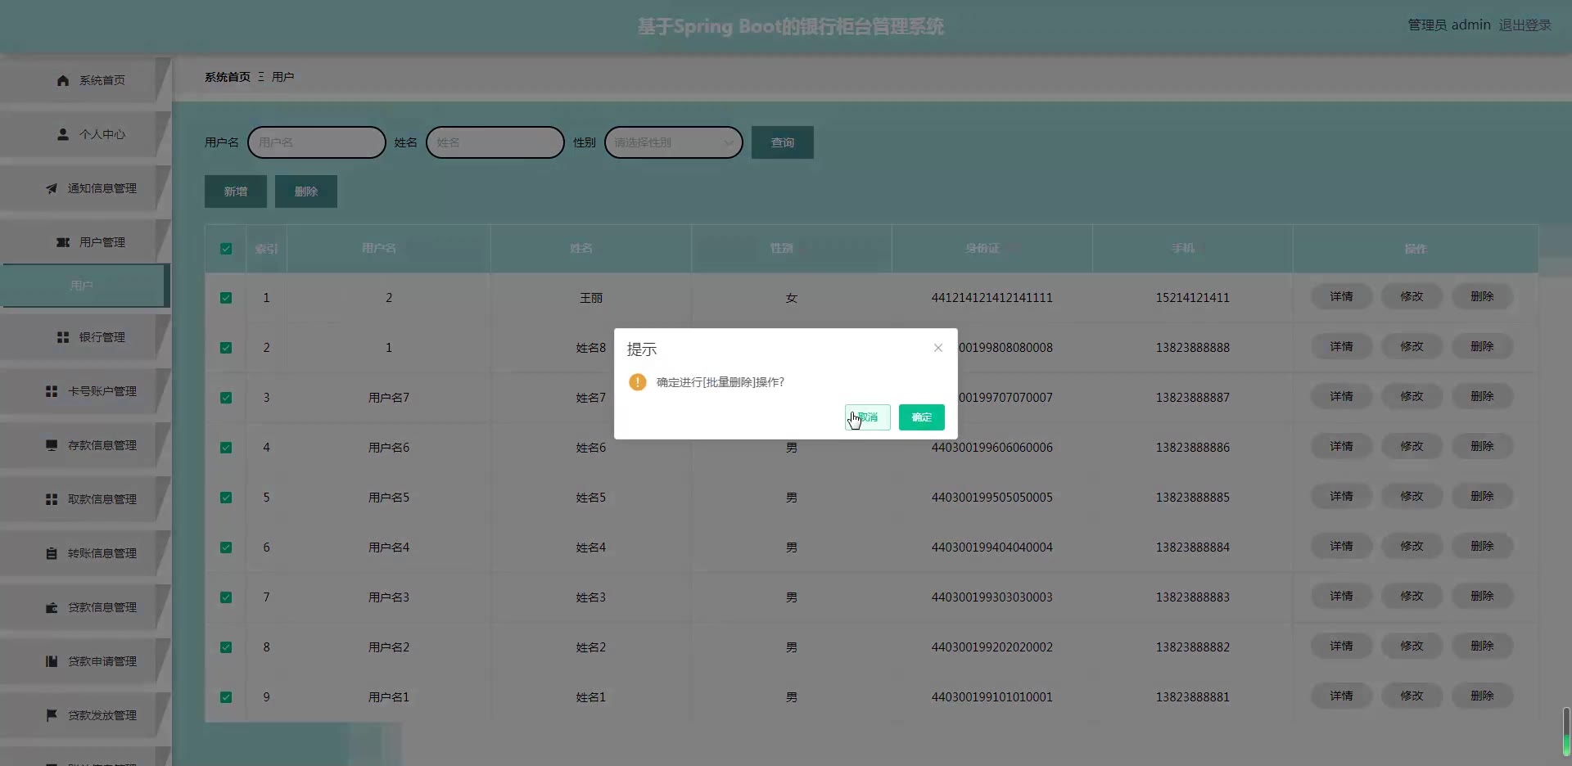Click the 用户名 search input field

317,142
